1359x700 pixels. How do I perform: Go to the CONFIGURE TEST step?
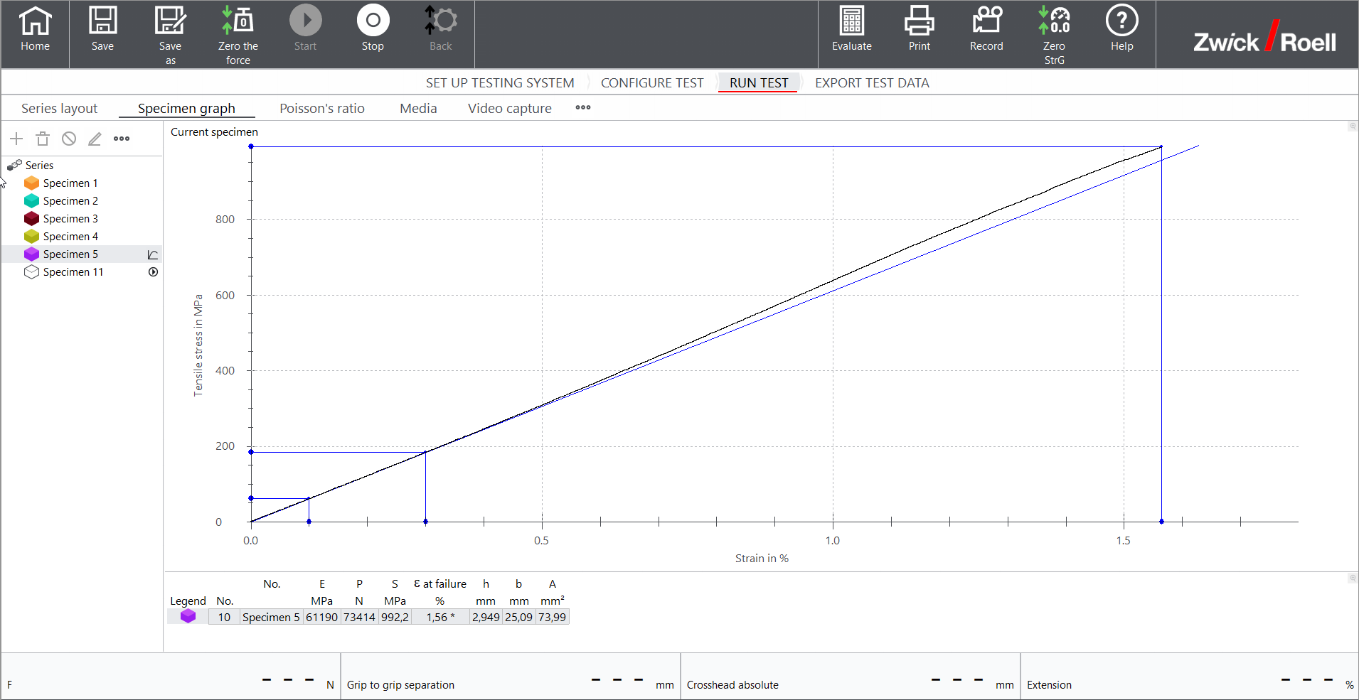click(651, 83)
